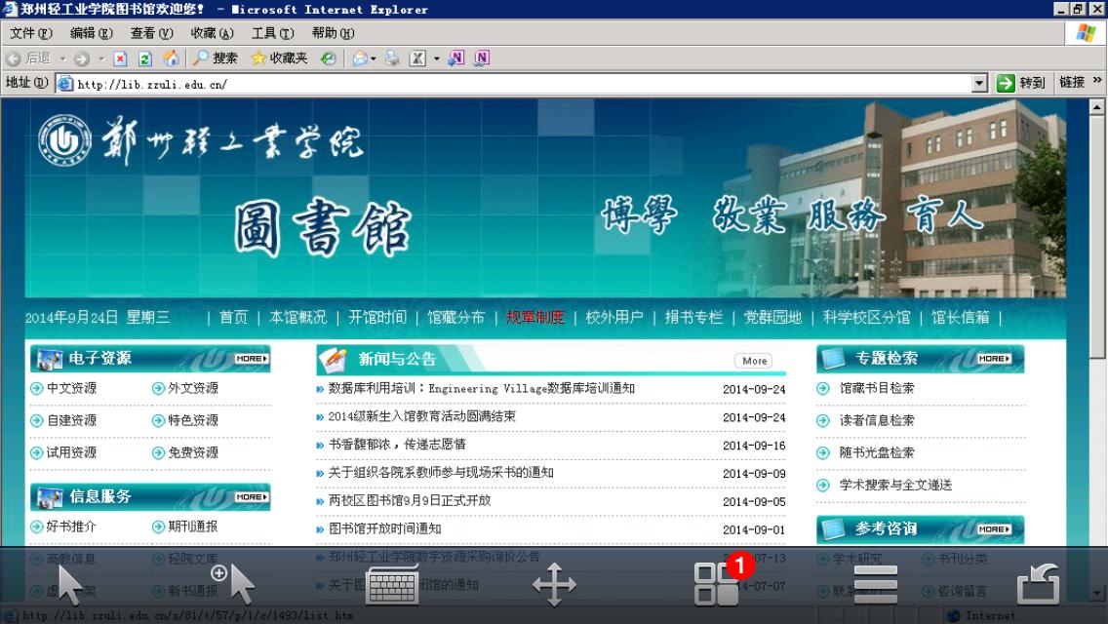Select the four-arrow move/pan overlay icon
Screen dimensions: 1108x624
tap(554, 584)
